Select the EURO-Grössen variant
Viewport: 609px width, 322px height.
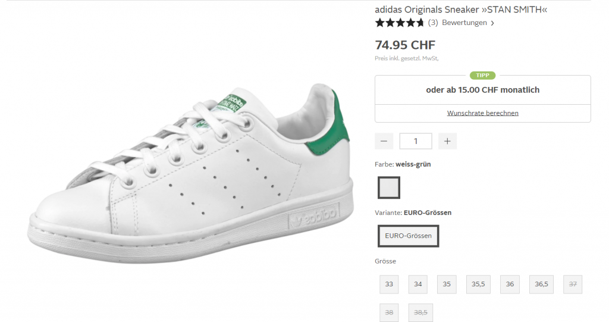click(408, 236)
